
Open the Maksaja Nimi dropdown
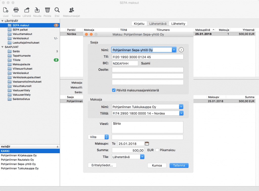181,107
